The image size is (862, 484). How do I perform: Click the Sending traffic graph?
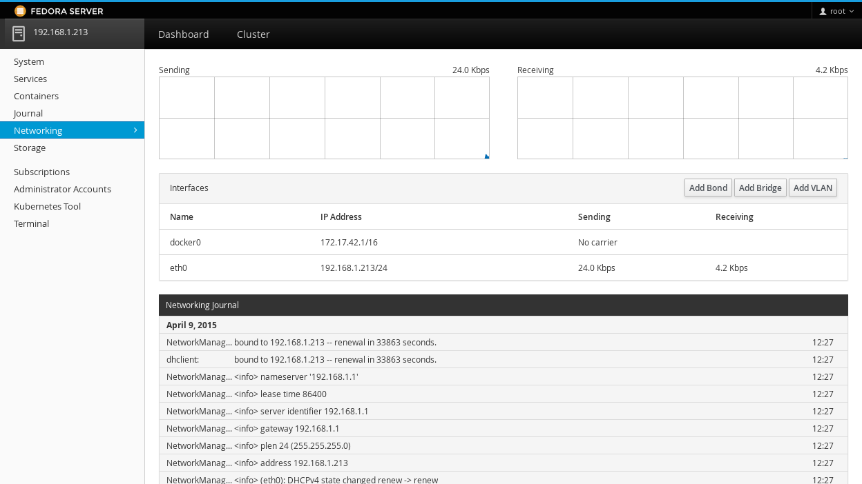tap(324, 118)
